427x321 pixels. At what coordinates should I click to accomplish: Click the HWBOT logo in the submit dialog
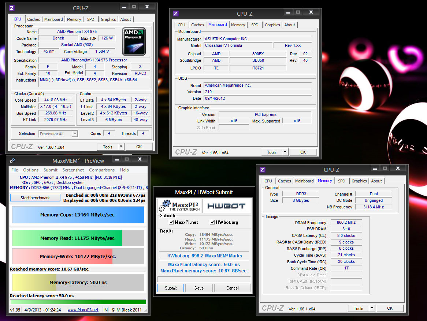(226, 206)
